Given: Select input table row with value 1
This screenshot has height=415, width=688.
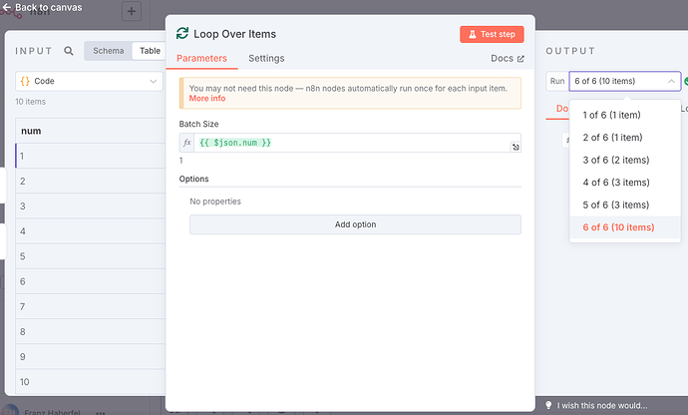Looking at the screenshot, I should [x=90, y=156].
